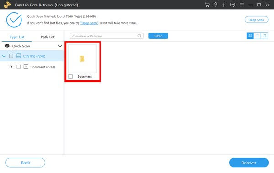Image resolution: width=274 pixels, height=173 pixels.
Task: Click the Filter button
Action: 158,36
